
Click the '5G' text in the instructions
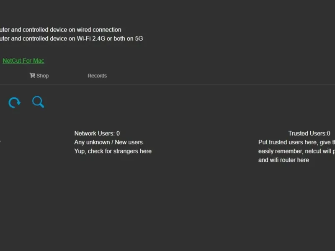coord(138,39)
